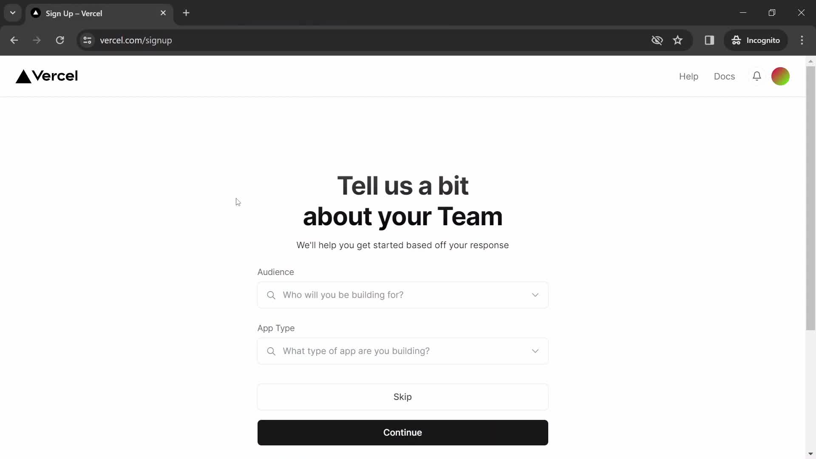Expand the Audience dropdown menu

point(402,294)
